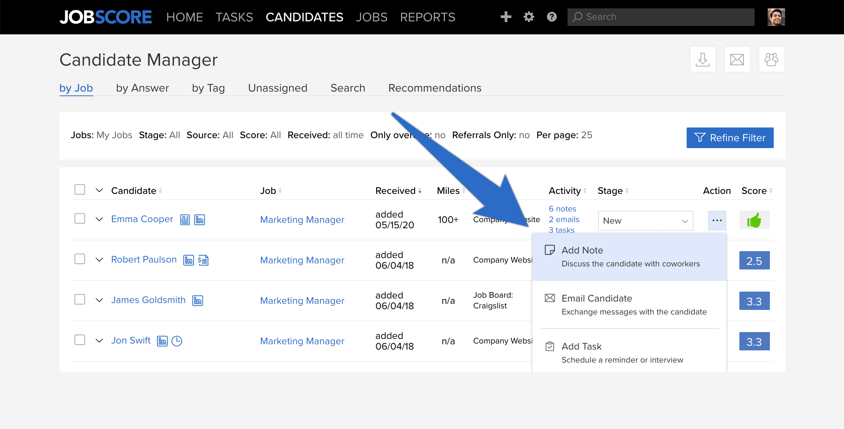844x429 pixels.
Task: Open the user avatar profile picture
Action: click(x=776, y=17)
